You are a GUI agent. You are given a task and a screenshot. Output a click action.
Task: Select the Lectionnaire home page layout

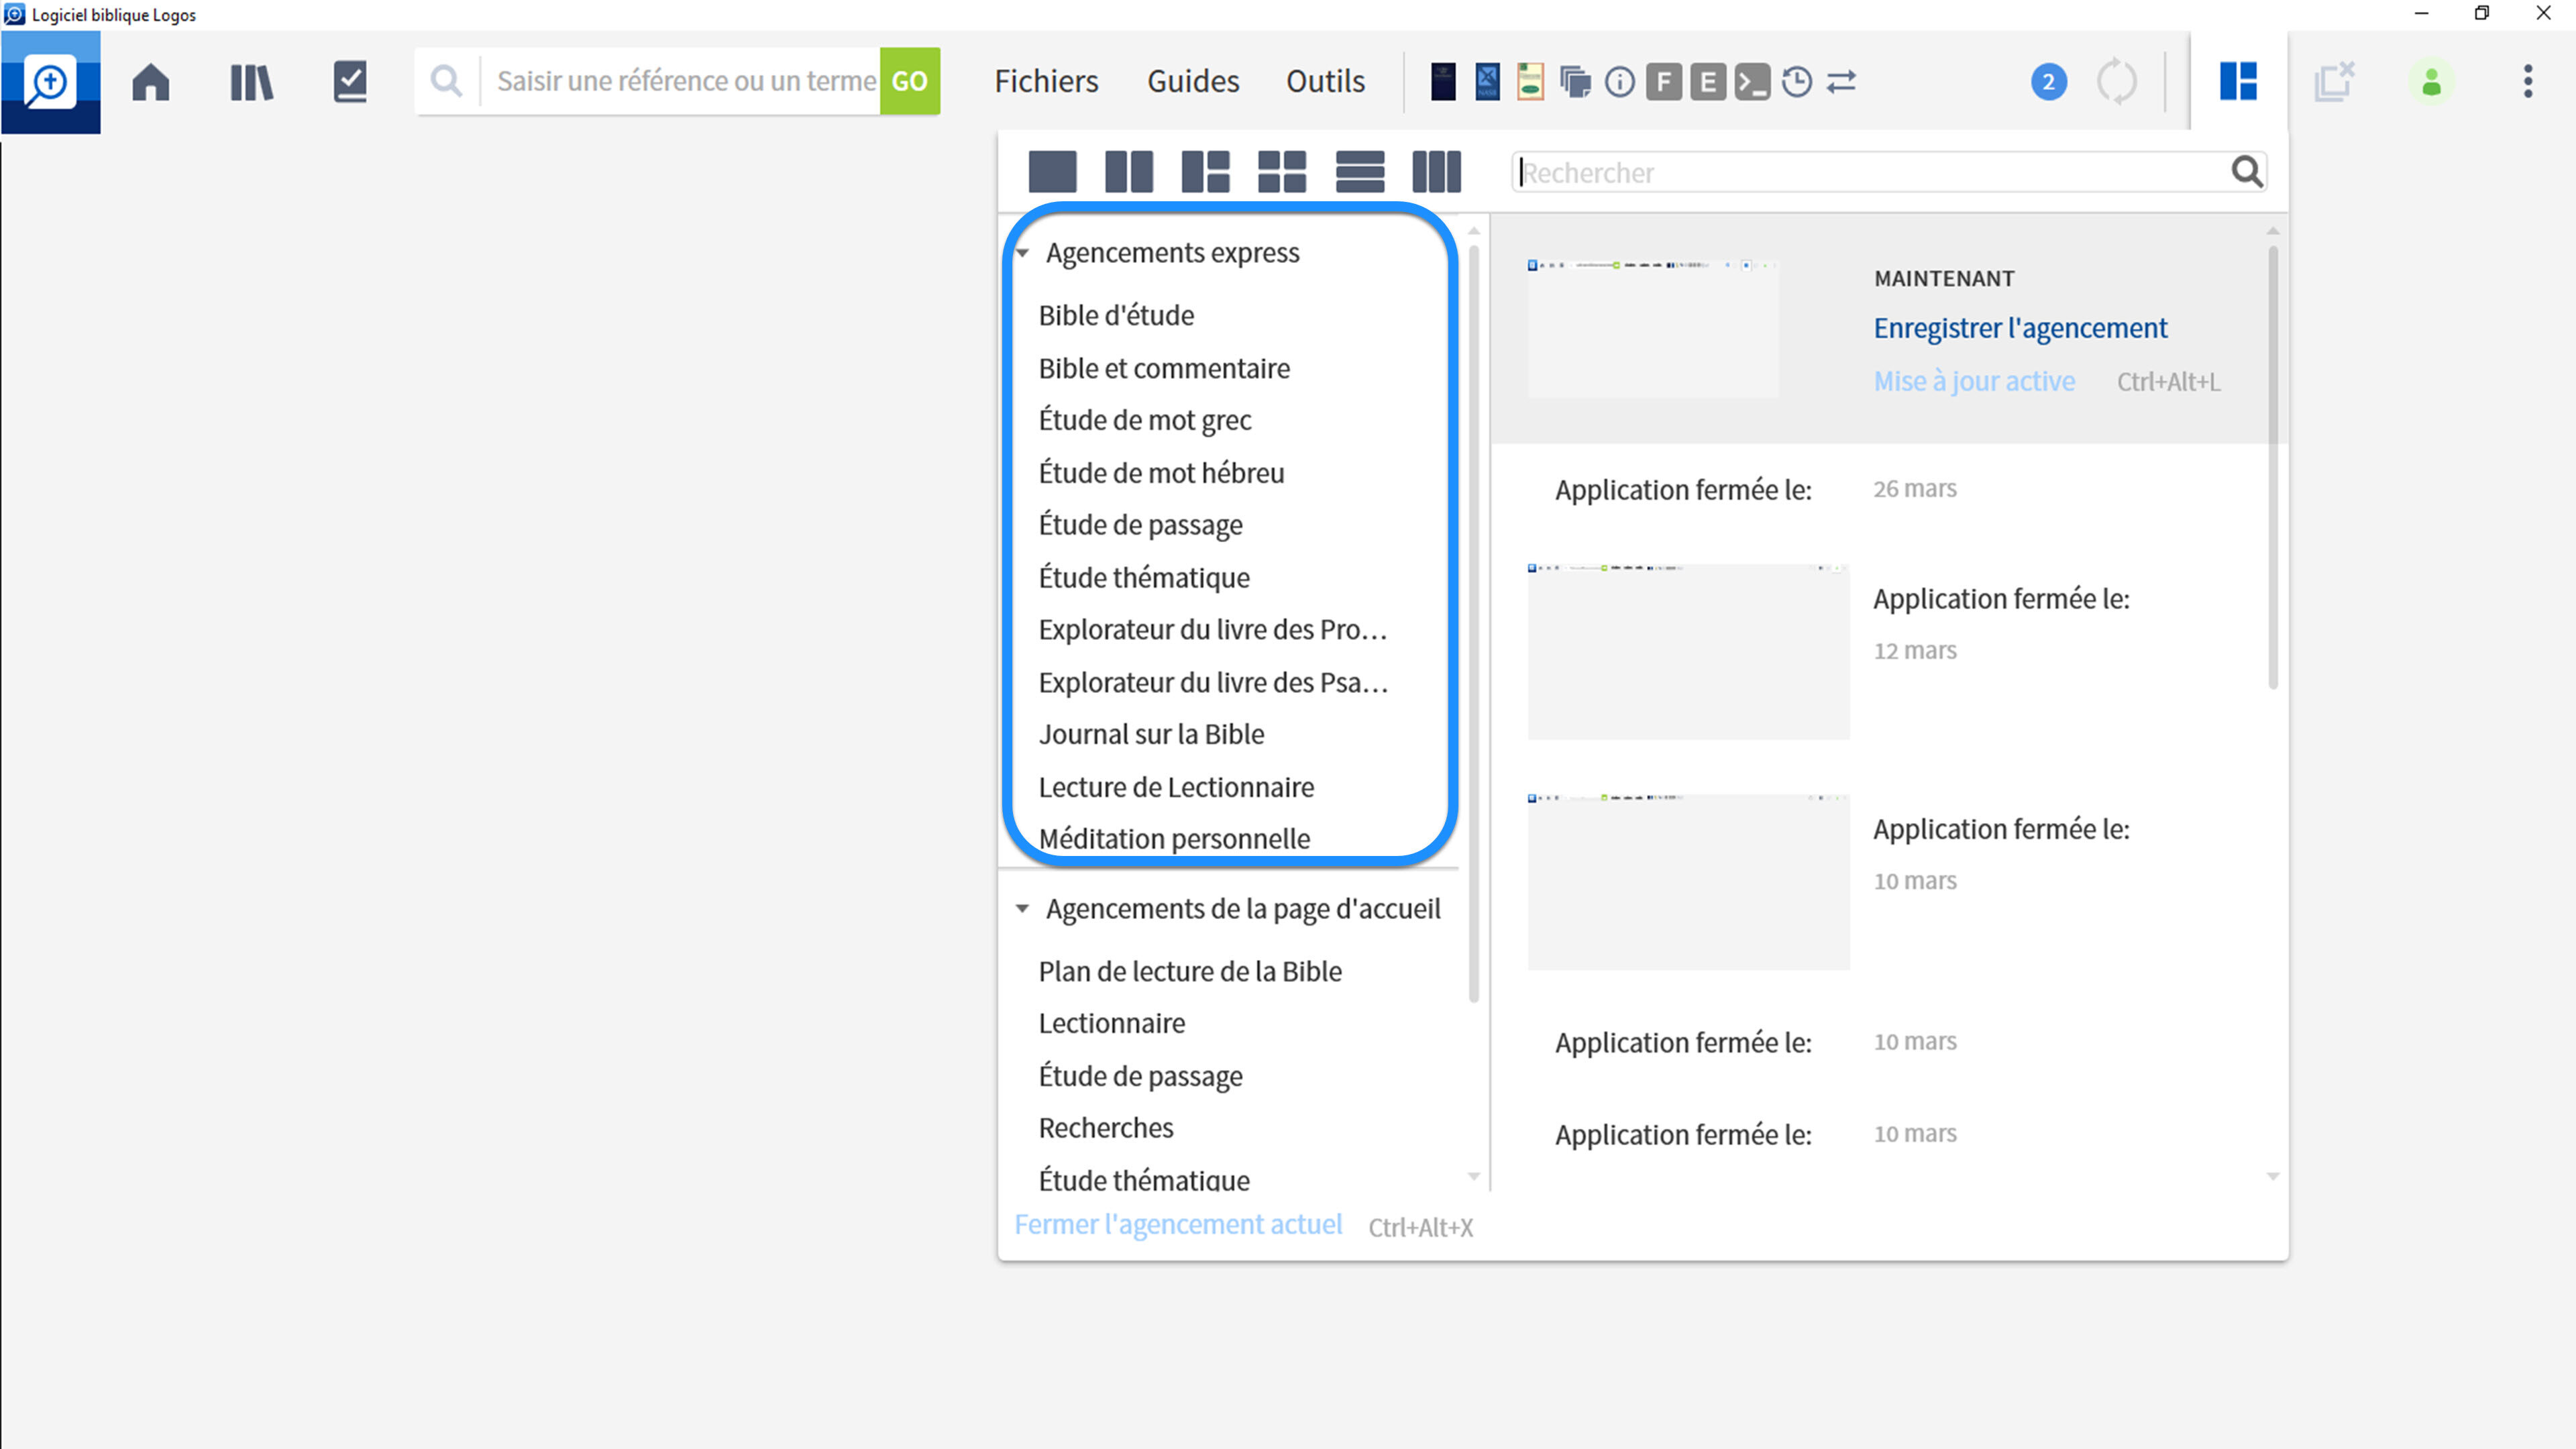tap(1112, 1024)
